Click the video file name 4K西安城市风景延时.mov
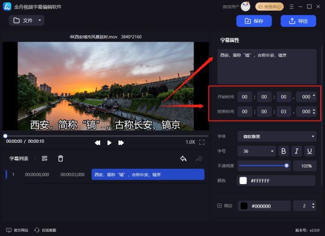 93,37
